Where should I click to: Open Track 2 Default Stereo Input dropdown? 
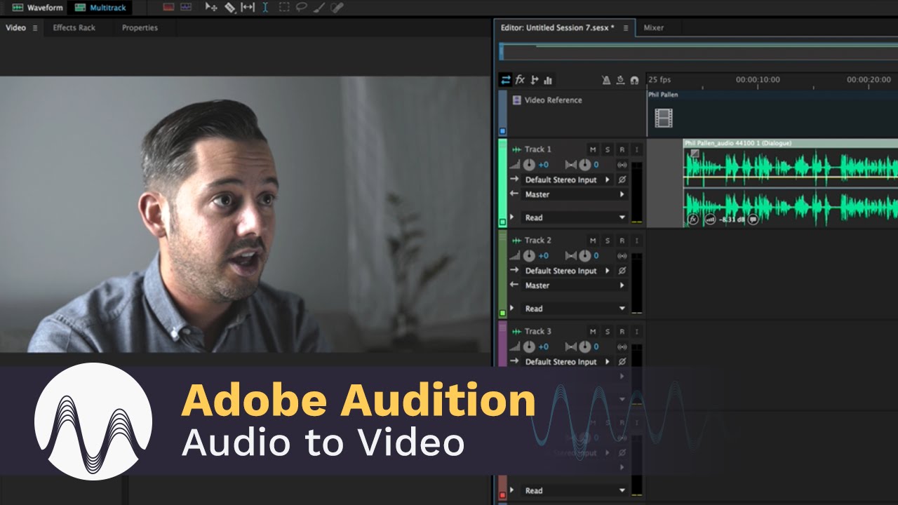(567, 271)
